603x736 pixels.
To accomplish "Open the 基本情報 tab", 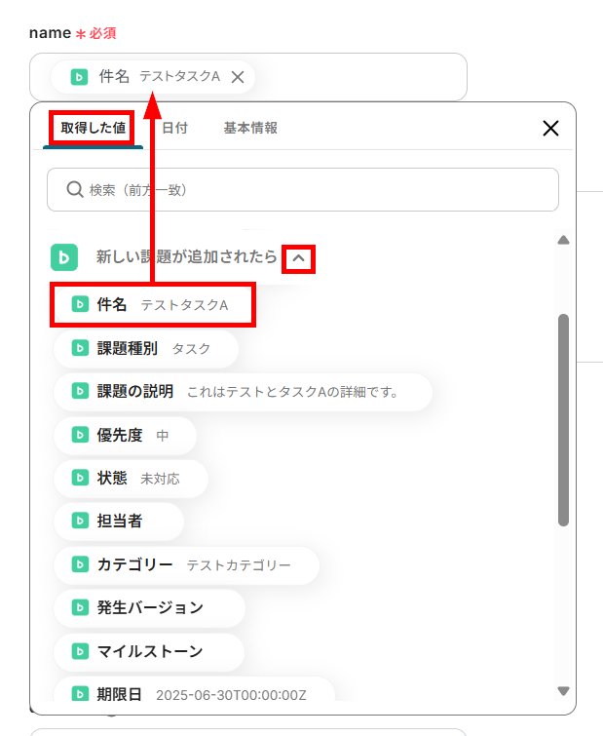I will point(250,128).
